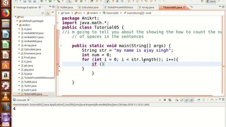Click the green Run button in toolbar

point(50,1)
